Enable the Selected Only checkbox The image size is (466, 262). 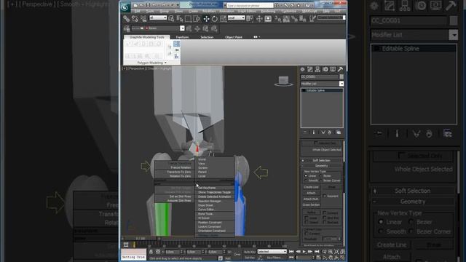click(315, 143)
